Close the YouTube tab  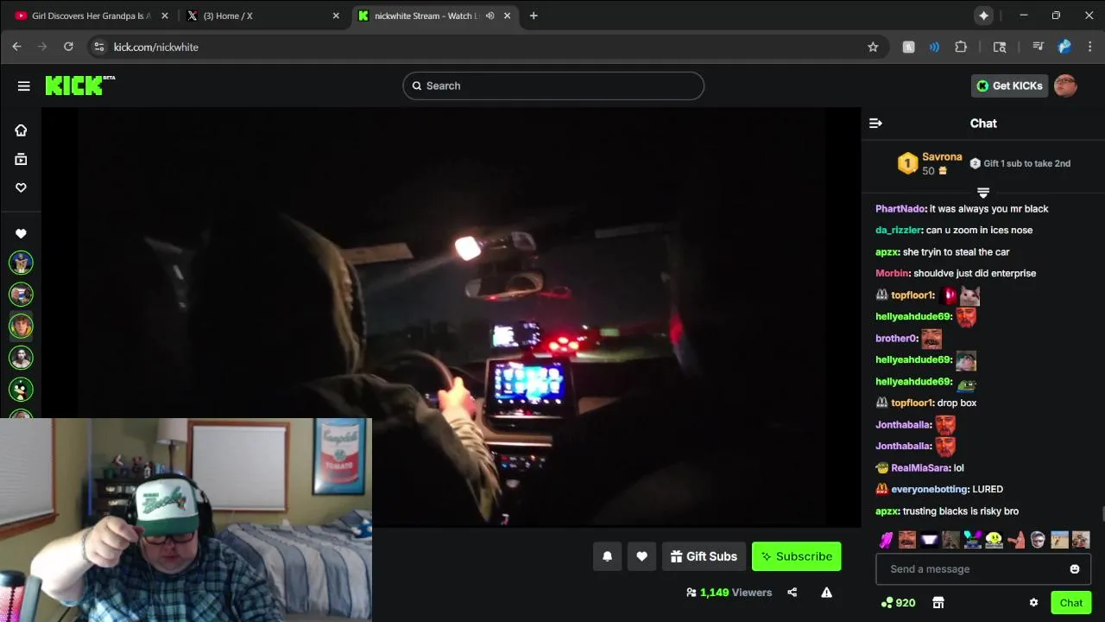coord(164,16)
